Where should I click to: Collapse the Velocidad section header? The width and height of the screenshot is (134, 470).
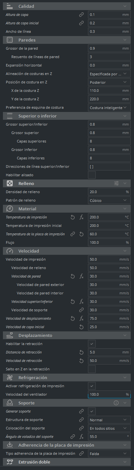67,251
